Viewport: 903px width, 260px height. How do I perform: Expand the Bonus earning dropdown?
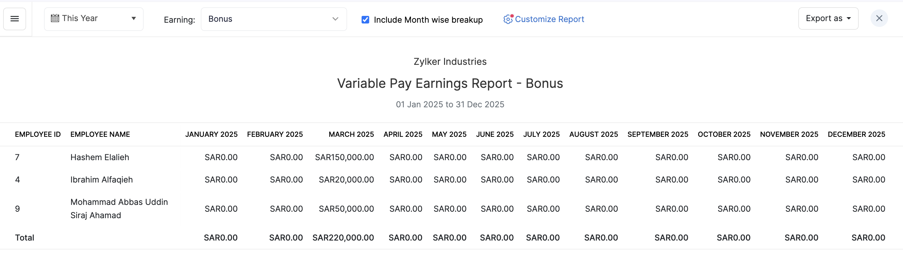(273, 19)
